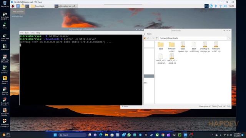Click the Windows taskbar Search box
Screen dimensions: 246x138
coord(72,135)
